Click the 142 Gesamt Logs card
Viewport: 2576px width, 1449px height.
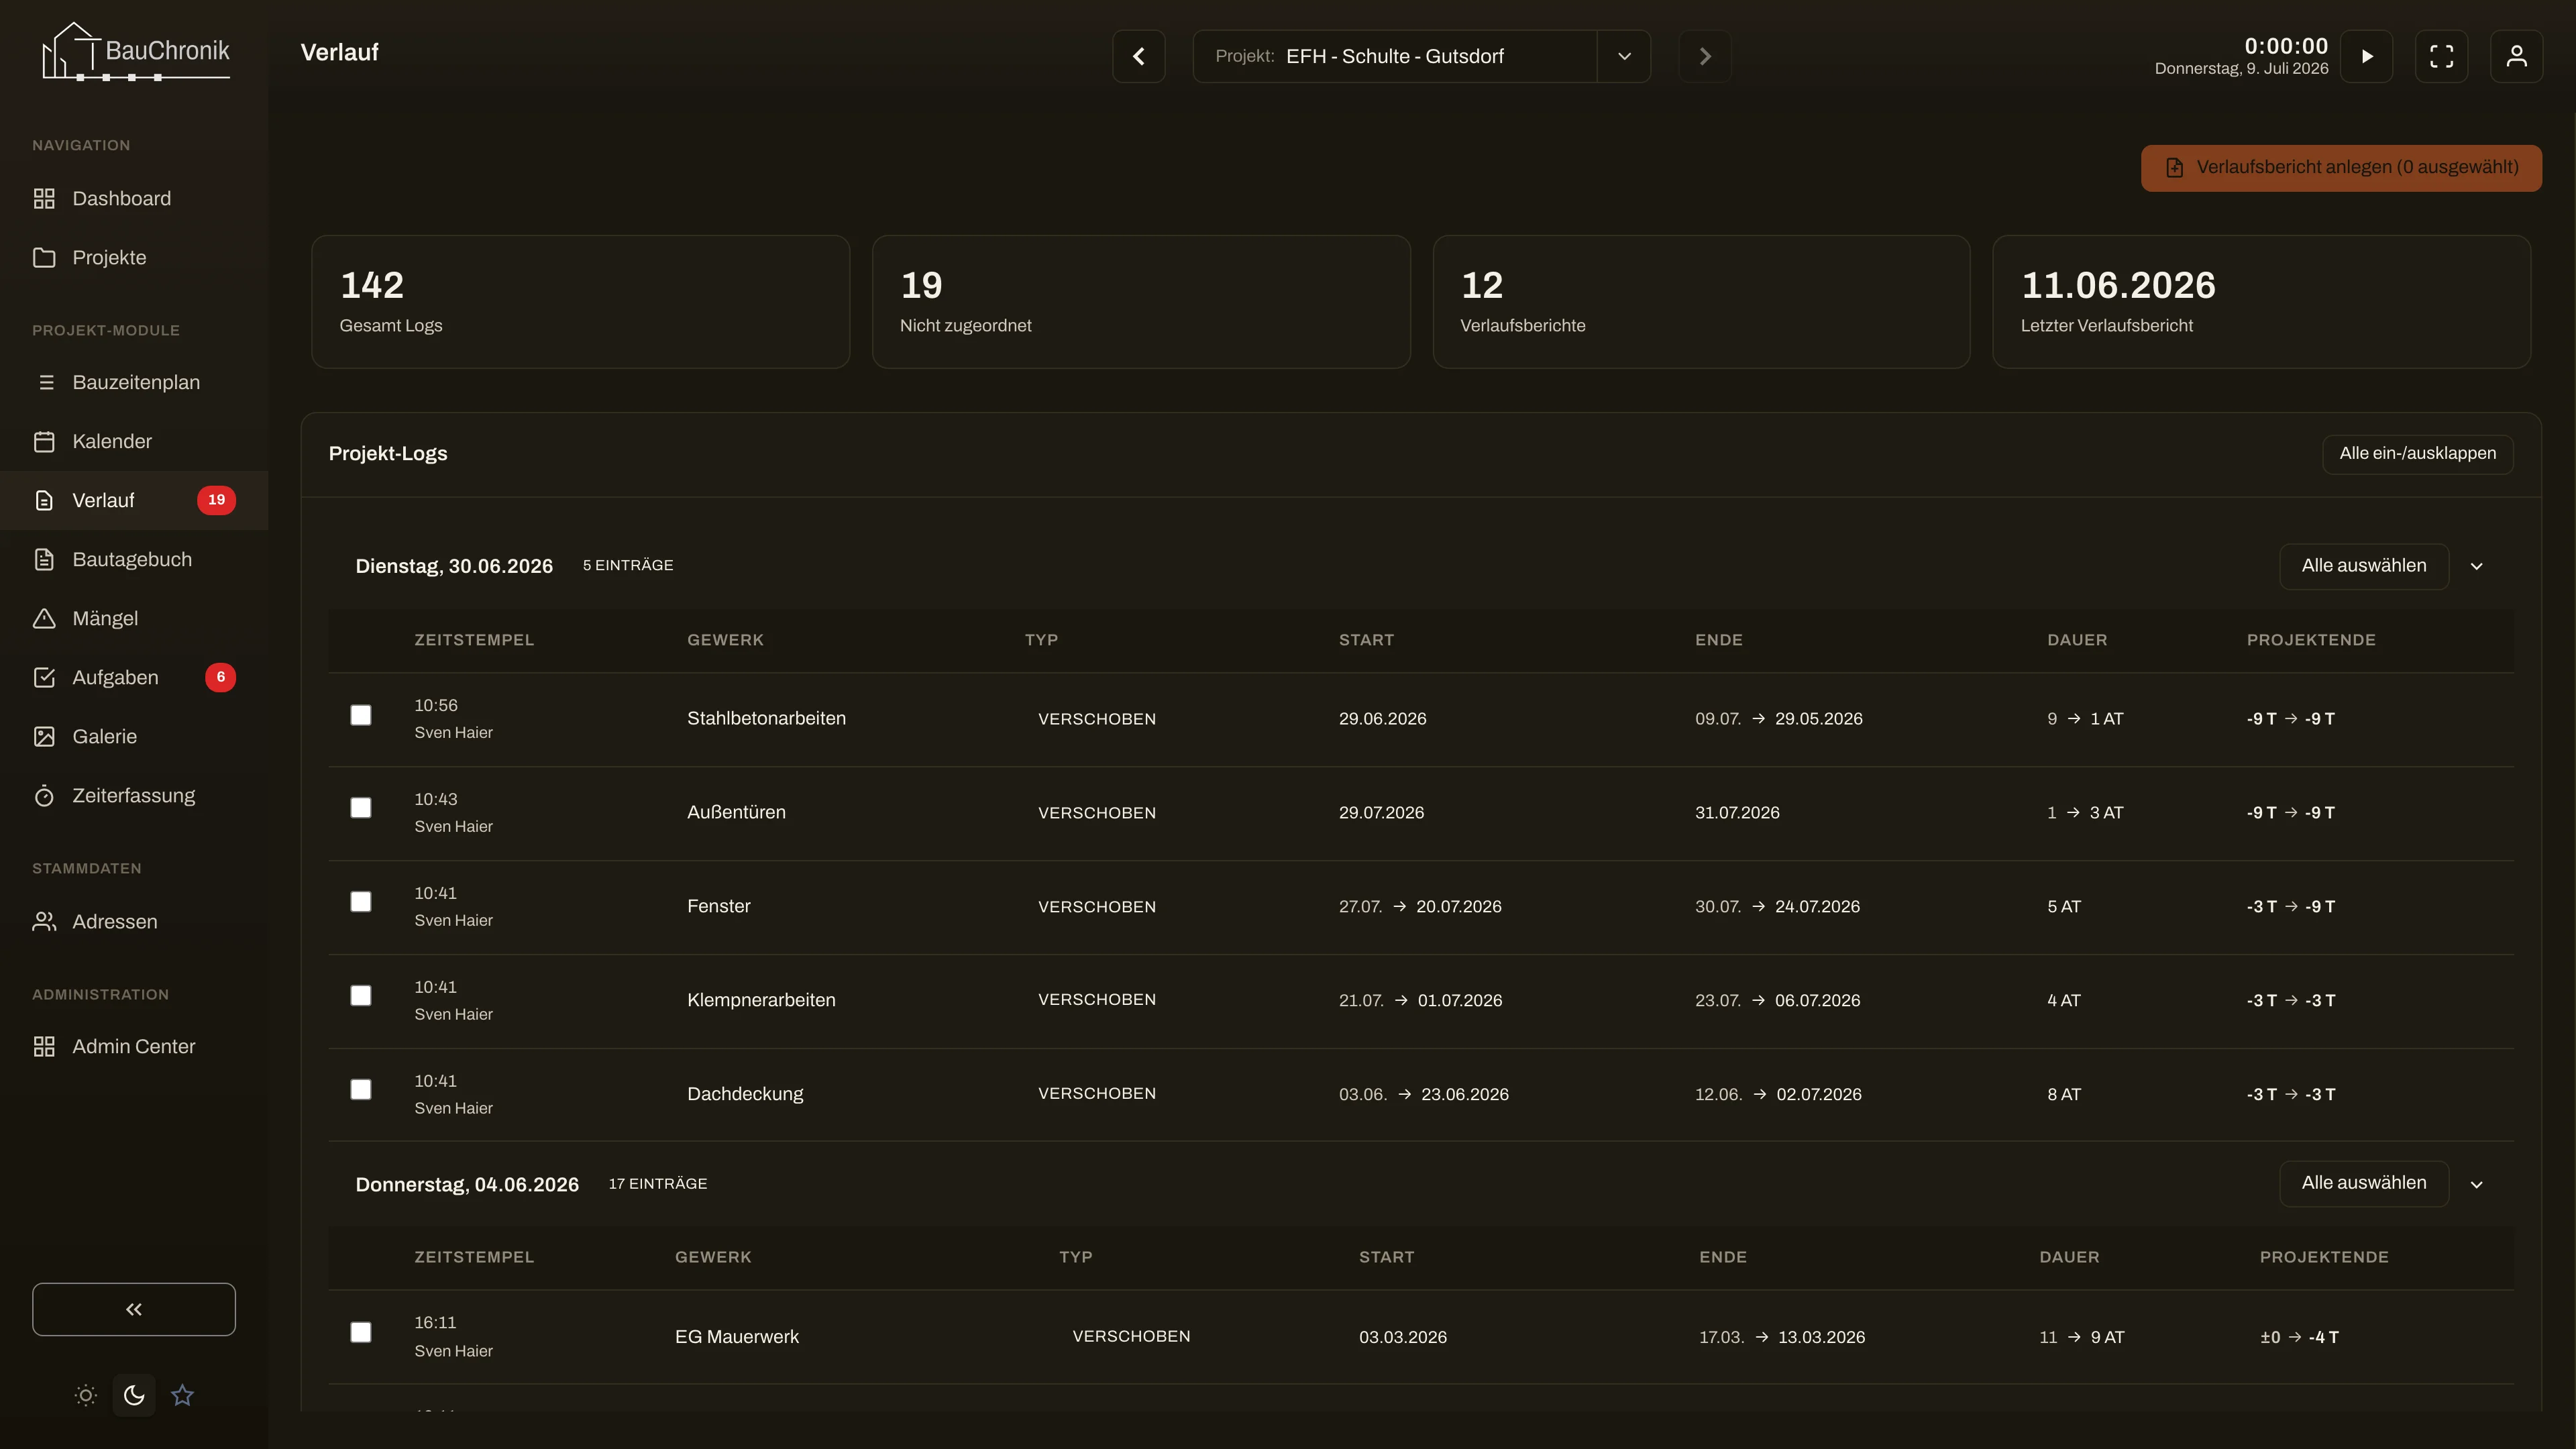(x=581, y=302)
